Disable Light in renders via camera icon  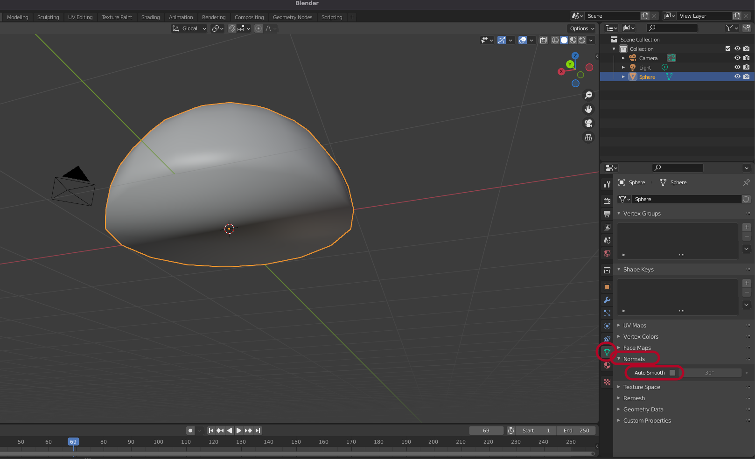pos(747,67)
